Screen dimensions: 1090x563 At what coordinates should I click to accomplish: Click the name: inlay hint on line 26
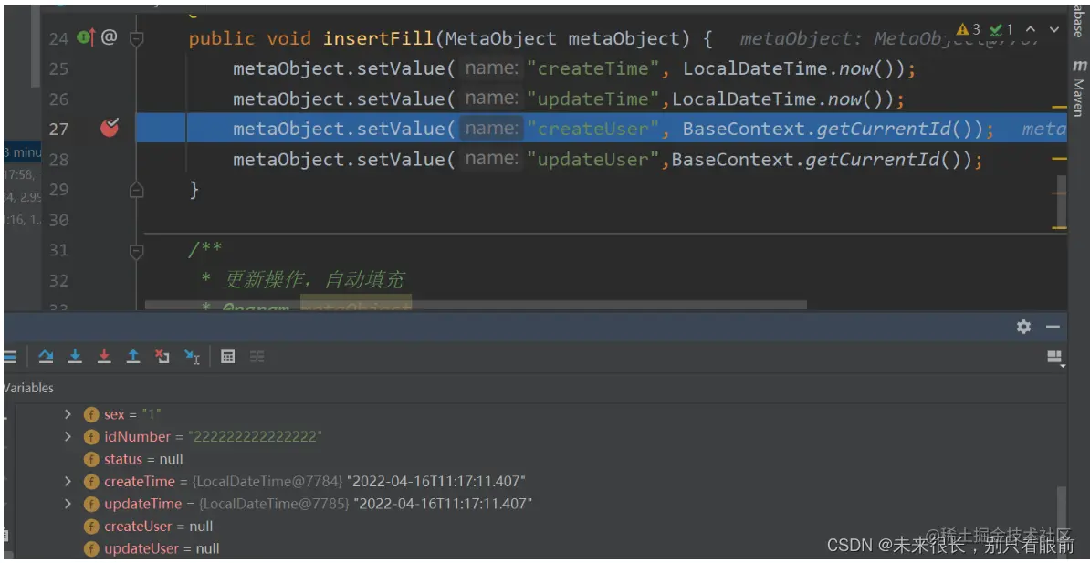(491, 99)
